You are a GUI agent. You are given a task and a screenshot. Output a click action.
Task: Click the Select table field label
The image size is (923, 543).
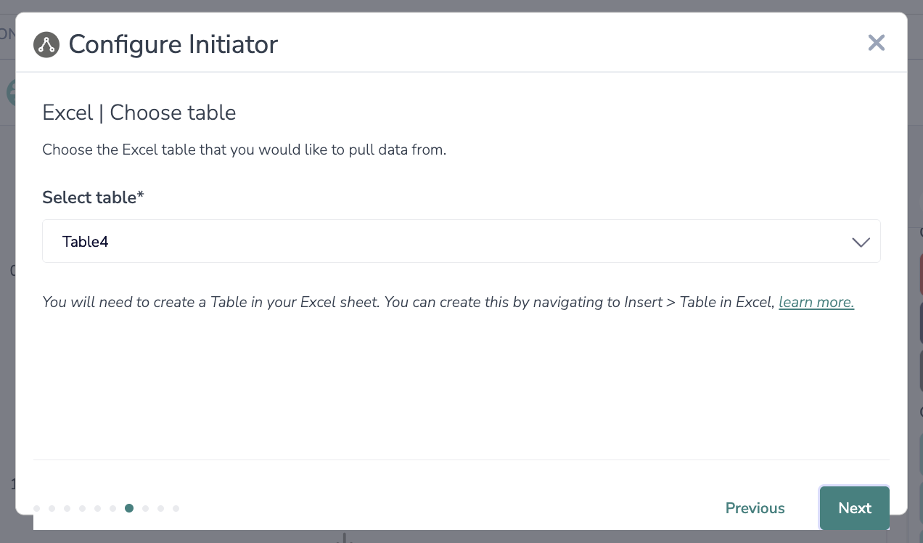(93, 197)
